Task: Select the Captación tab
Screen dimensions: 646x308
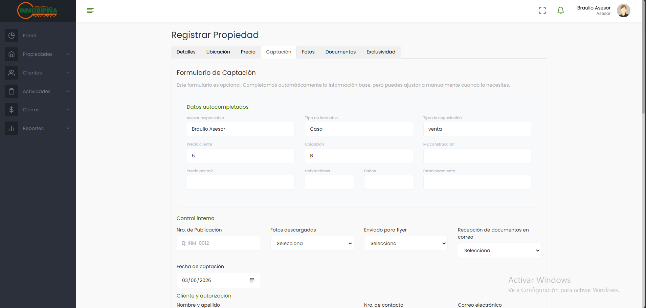Action: pos(279,52)
